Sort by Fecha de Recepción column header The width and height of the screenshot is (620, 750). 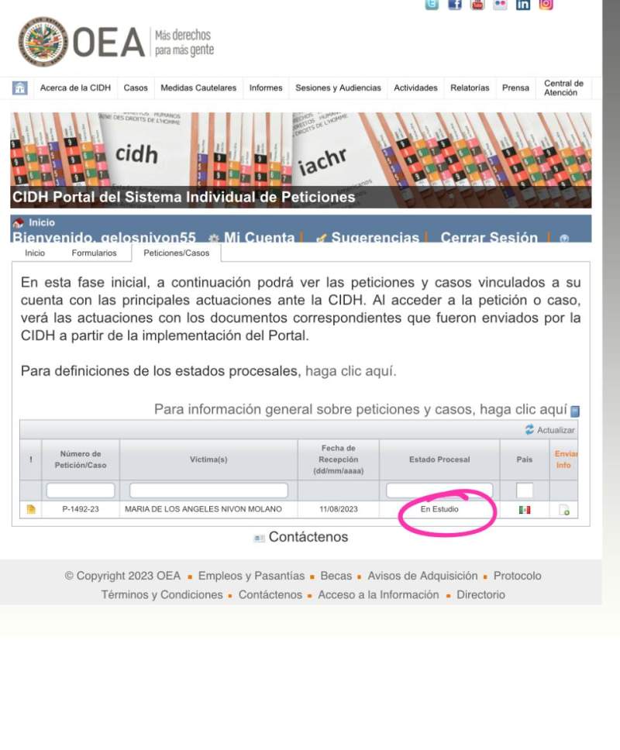click(338, 459)
